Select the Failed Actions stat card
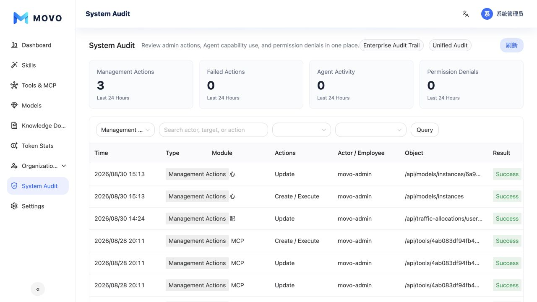 click(x=251, y=84)
